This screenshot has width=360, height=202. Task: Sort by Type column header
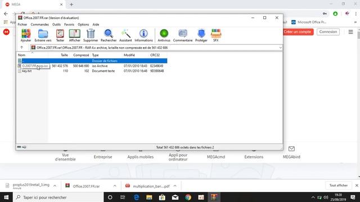point(95,55)
